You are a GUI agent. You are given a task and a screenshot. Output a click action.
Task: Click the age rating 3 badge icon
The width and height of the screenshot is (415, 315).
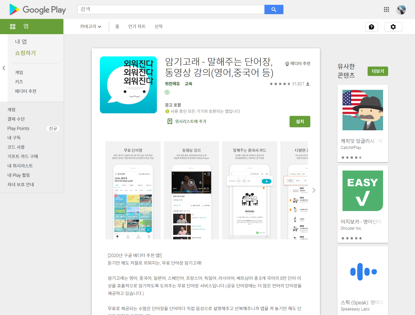(x=167, y=92)
